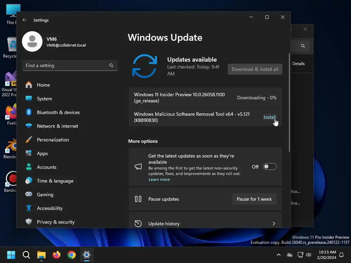Click the Windows 11 Insider Preview update row
Screen dimensions: 351x263
[205, 98]
